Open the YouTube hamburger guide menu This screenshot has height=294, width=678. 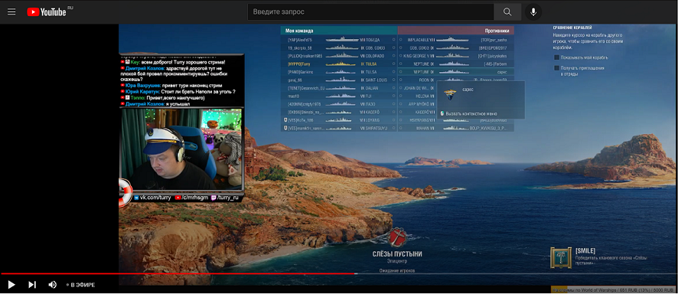(11, 12)
